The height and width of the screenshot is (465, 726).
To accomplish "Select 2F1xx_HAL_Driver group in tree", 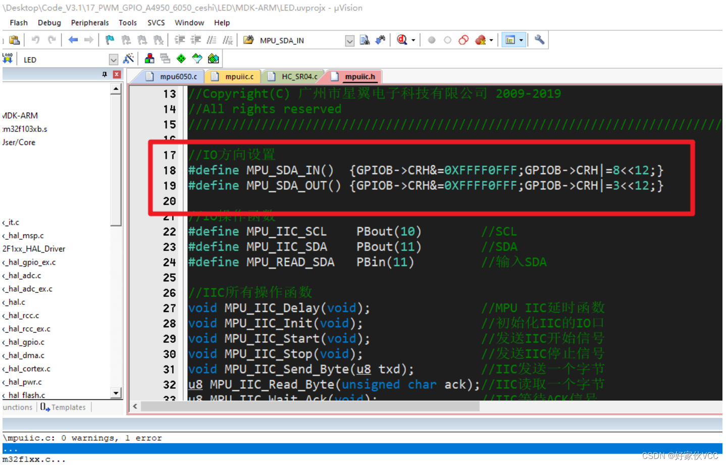I will pos(34,248).
